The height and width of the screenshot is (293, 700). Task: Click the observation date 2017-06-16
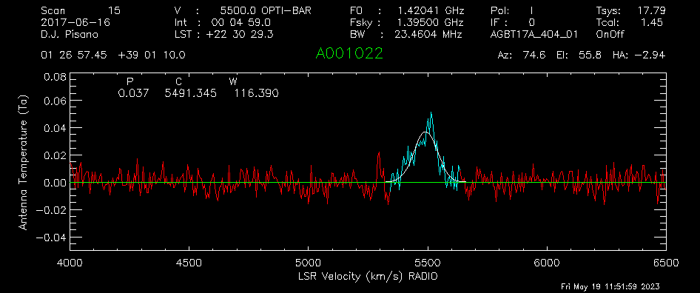75,22
